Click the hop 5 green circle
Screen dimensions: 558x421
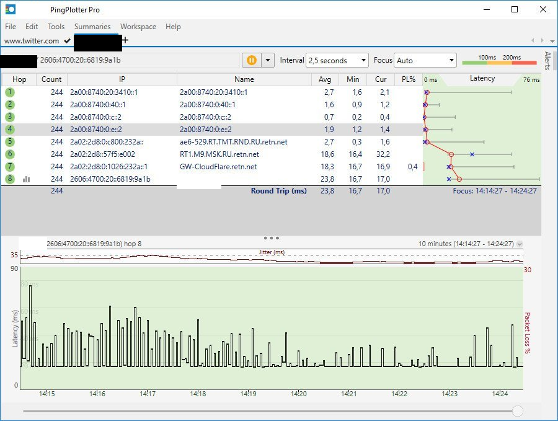10,141
